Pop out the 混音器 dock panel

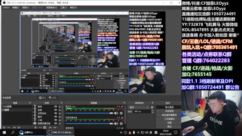(x=124, y=103)
